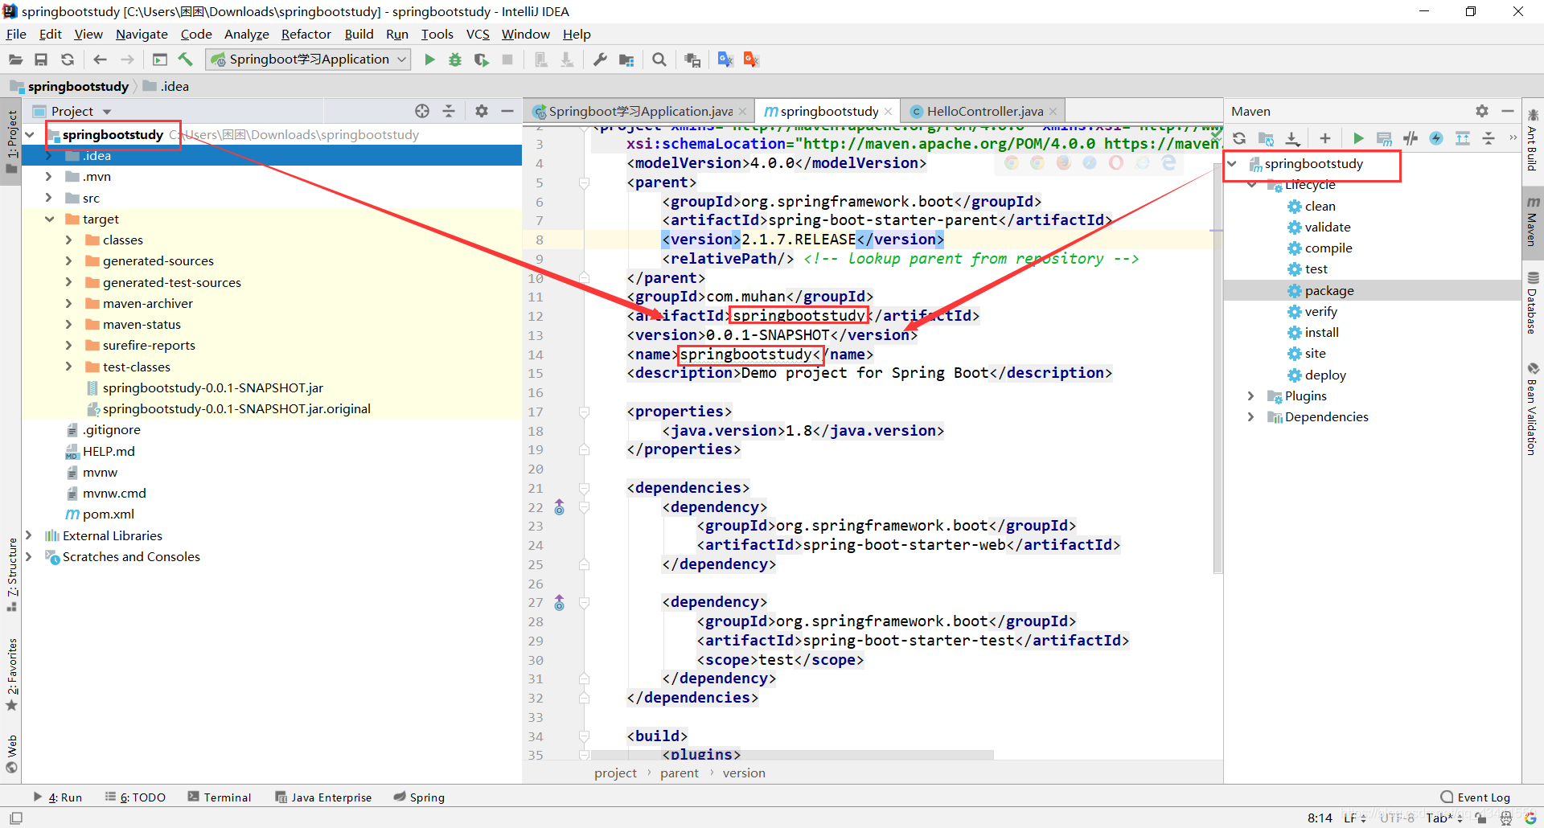Click the Open folder toolbar icon
Image resolution: width=1544 pixels, height=828 pixels.
15,59
